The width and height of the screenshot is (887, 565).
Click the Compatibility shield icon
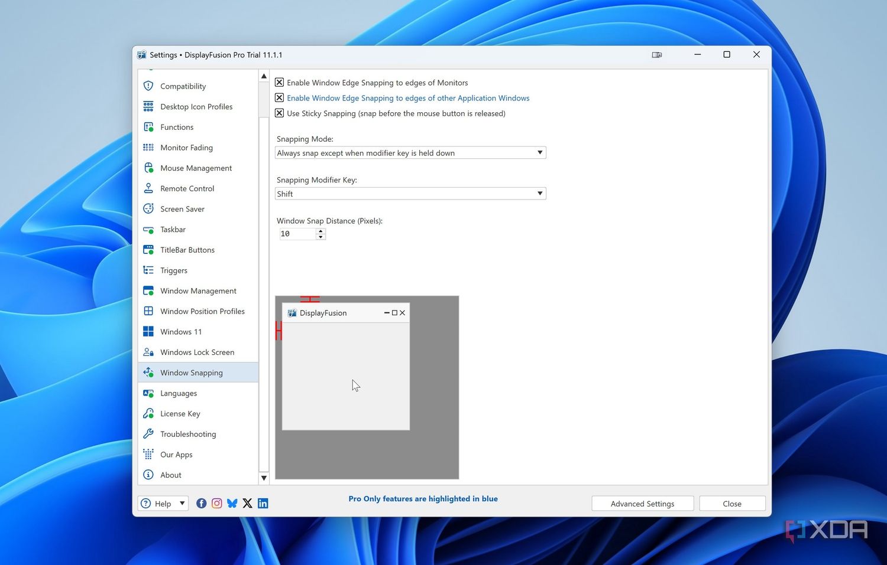(148, 86)
